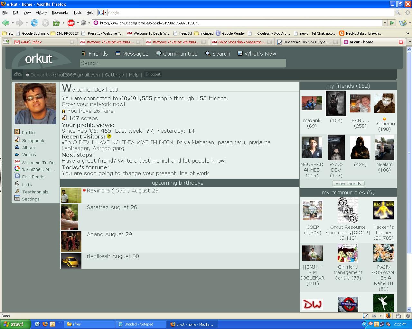Open Ravindra birthday photo thumbnail
412x329 pixels.
[71, 195]
